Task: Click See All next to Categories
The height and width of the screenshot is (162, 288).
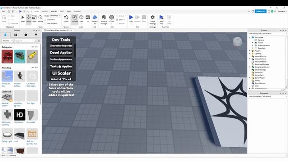Action: point(34,47)
